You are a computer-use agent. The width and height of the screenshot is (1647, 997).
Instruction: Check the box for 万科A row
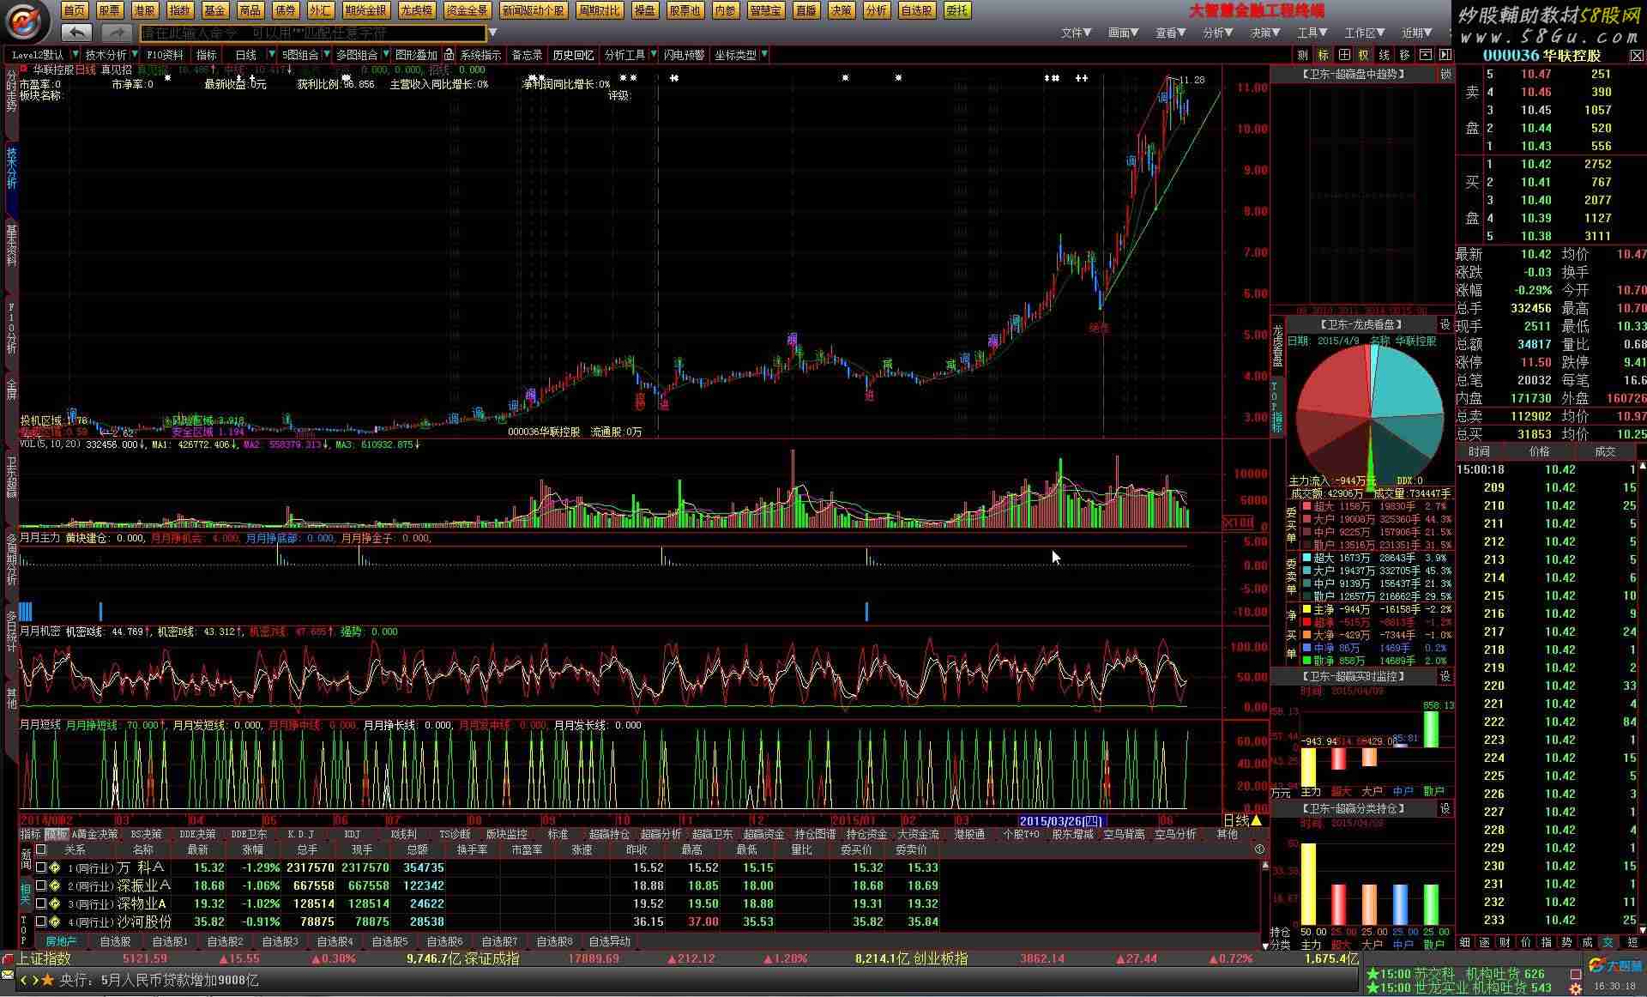[x=41, y=867]
